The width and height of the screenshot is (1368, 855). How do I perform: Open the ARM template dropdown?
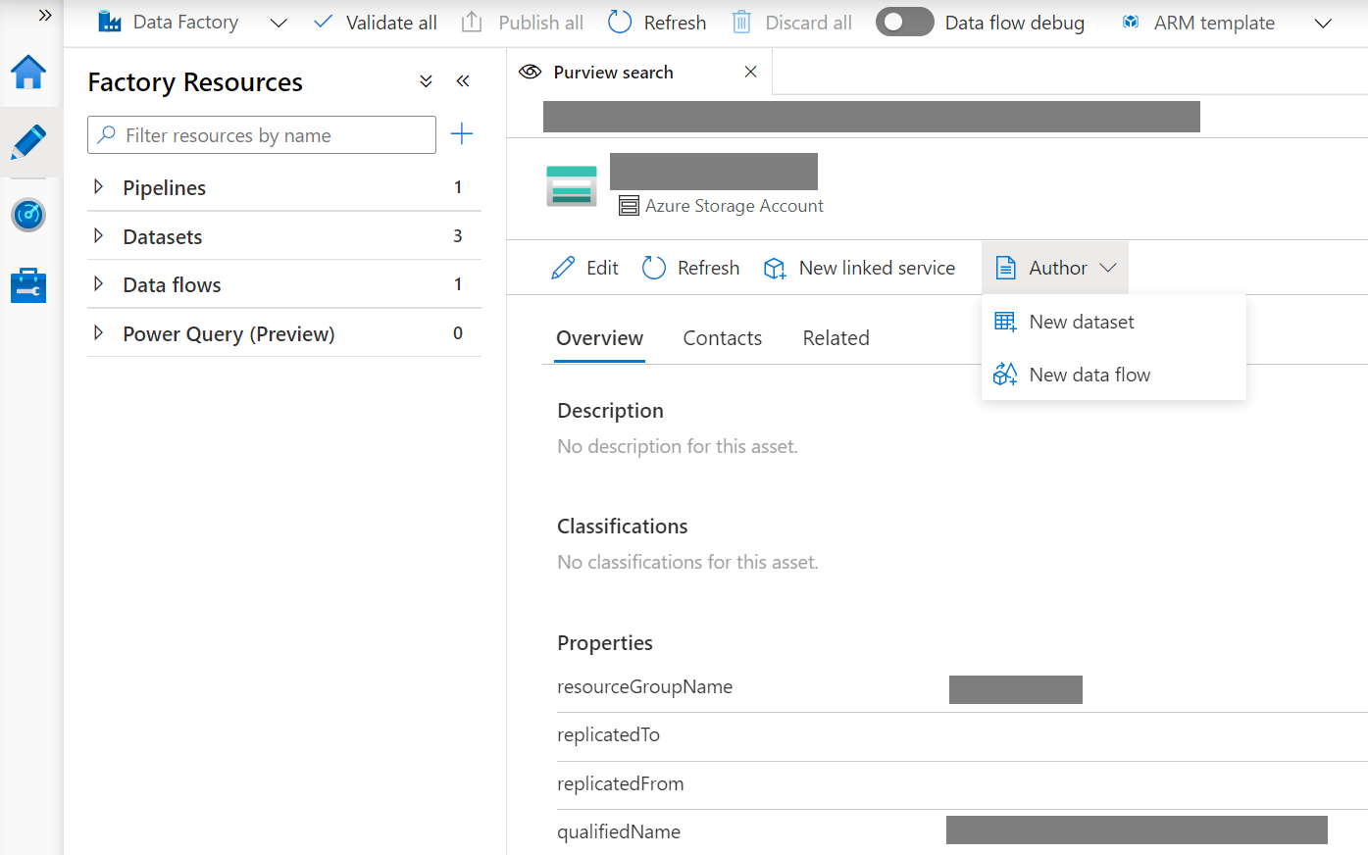click(1323, 23)
